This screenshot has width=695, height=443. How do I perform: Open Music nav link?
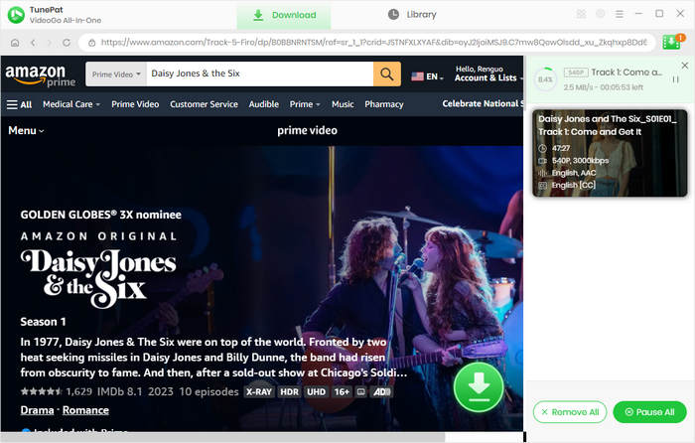[x=343, y=104]
